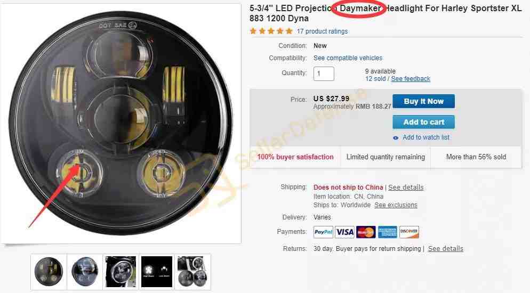Click the VISA card icon
The width and height of the screenshot is (530, 293).
pos(344,232)
